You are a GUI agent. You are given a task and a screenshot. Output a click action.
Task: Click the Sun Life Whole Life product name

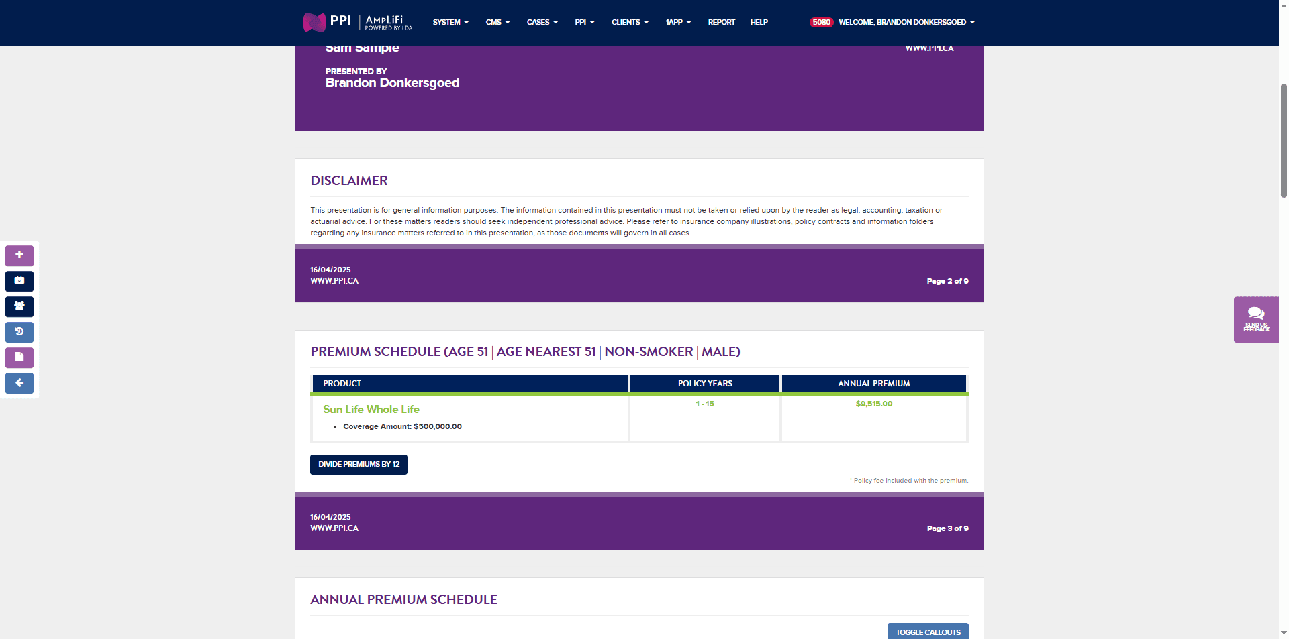[x=371, y=409]
